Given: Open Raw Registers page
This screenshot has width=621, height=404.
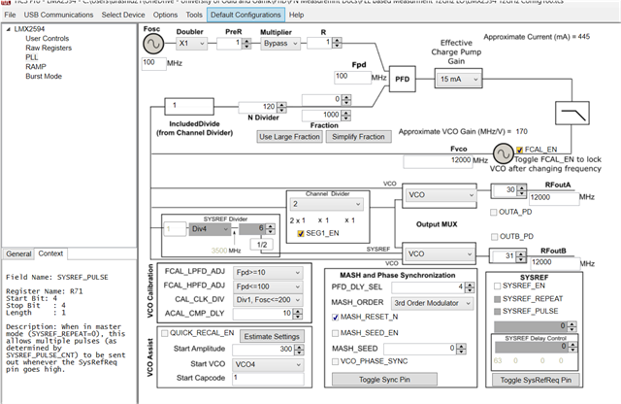Looking at the screenshot, I should [x=49, y=48].
